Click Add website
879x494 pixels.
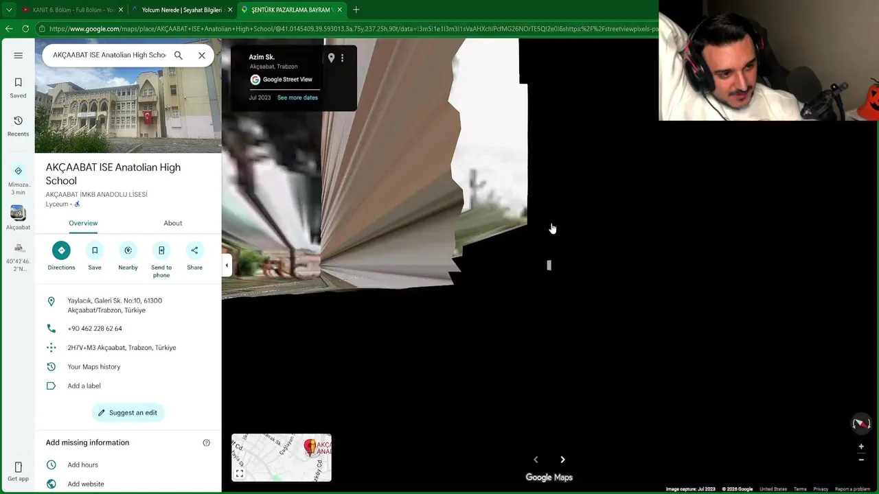pos(128,484)
